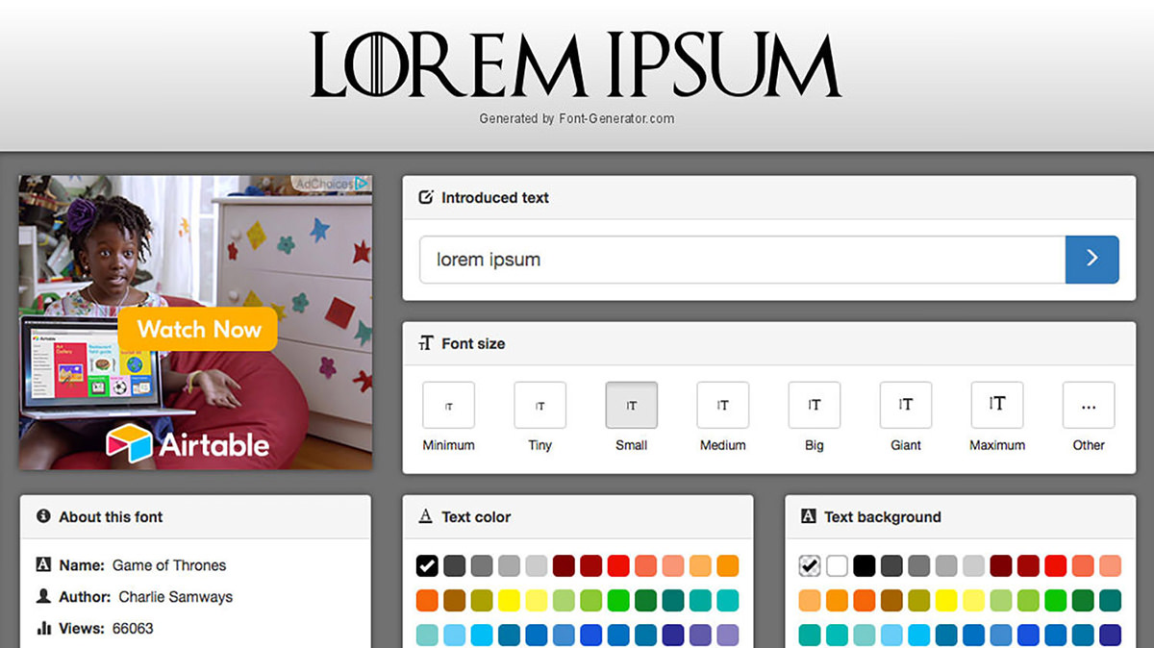The image size is (1154, 648).
Task: Click into the lorem ipsum text input
Action: point(742,259)
